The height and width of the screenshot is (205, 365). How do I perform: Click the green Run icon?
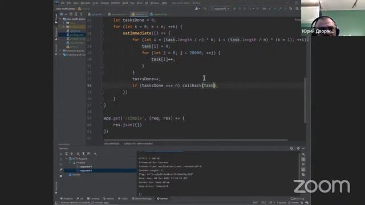[x=234, y=9]
